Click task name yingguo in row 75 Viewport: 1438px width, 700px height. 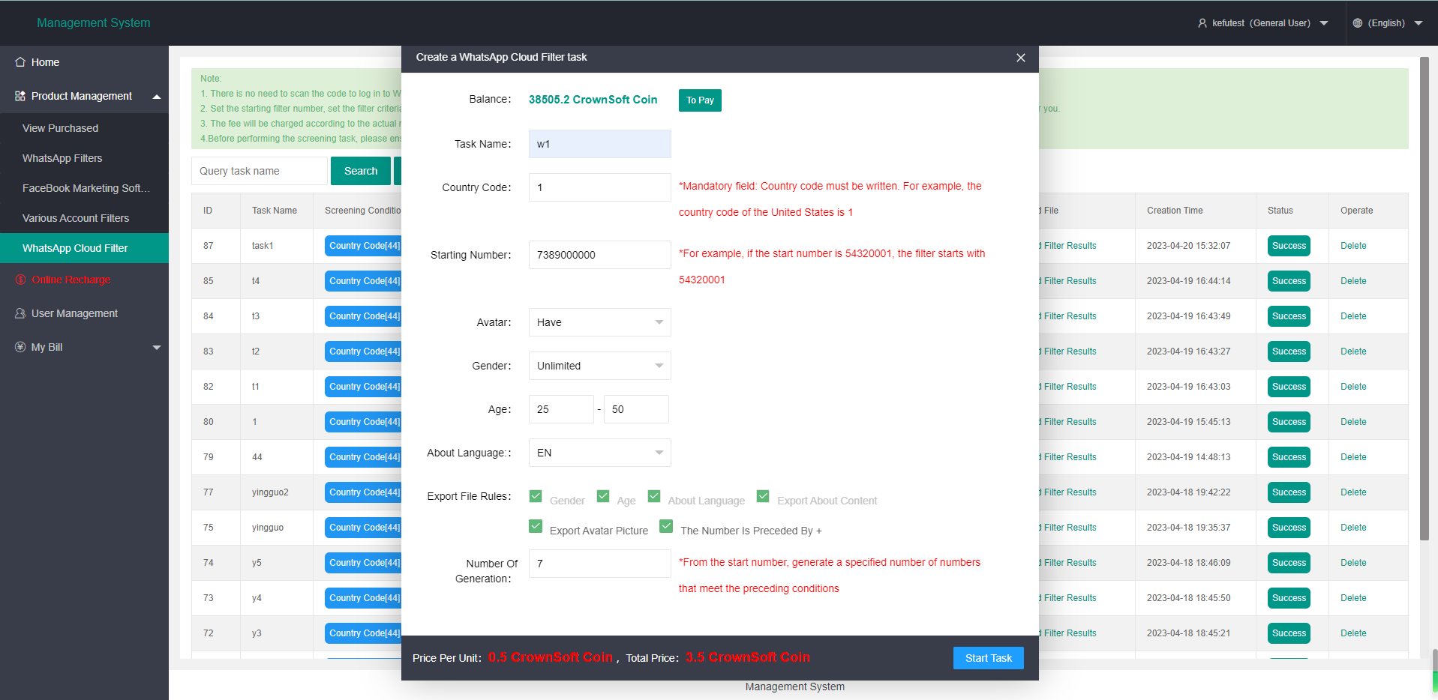pos(268,528)
